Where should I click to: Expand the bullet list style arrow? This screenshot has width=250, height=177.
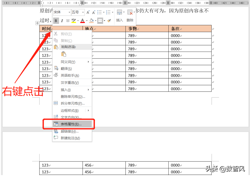click(x=104, y=12)
